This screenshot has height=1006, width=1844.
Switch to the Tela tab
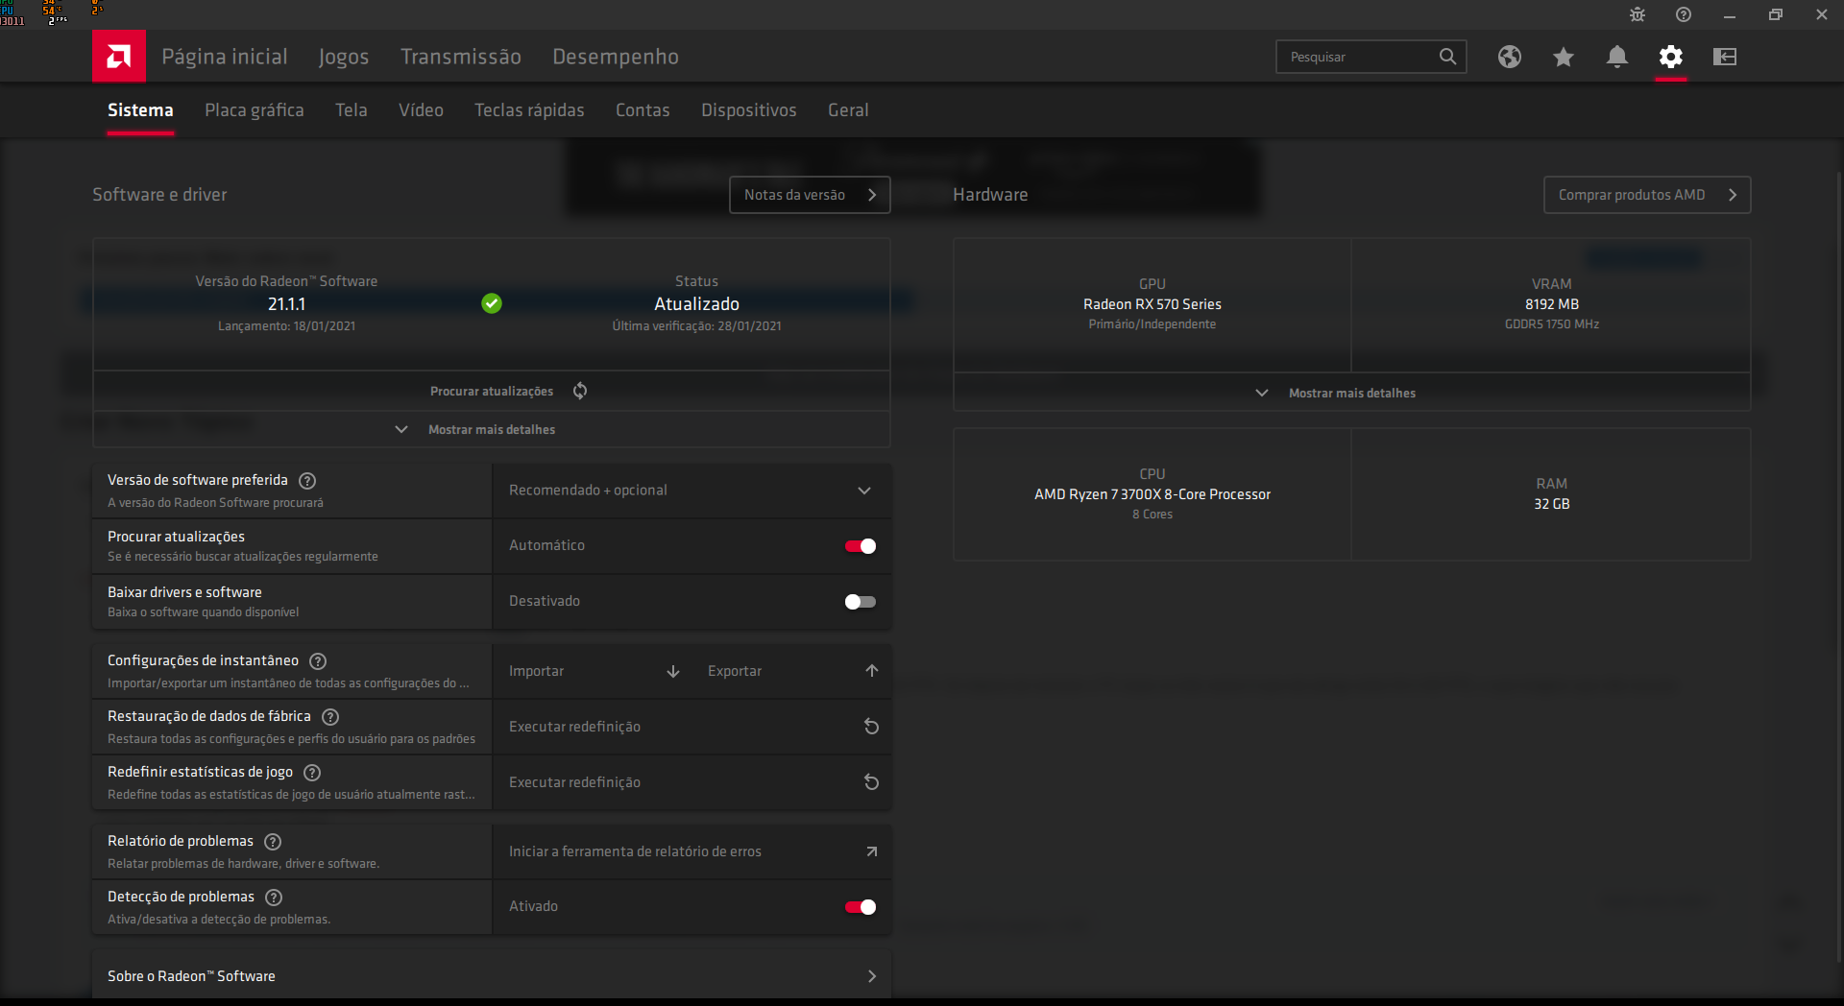[352, 110]
